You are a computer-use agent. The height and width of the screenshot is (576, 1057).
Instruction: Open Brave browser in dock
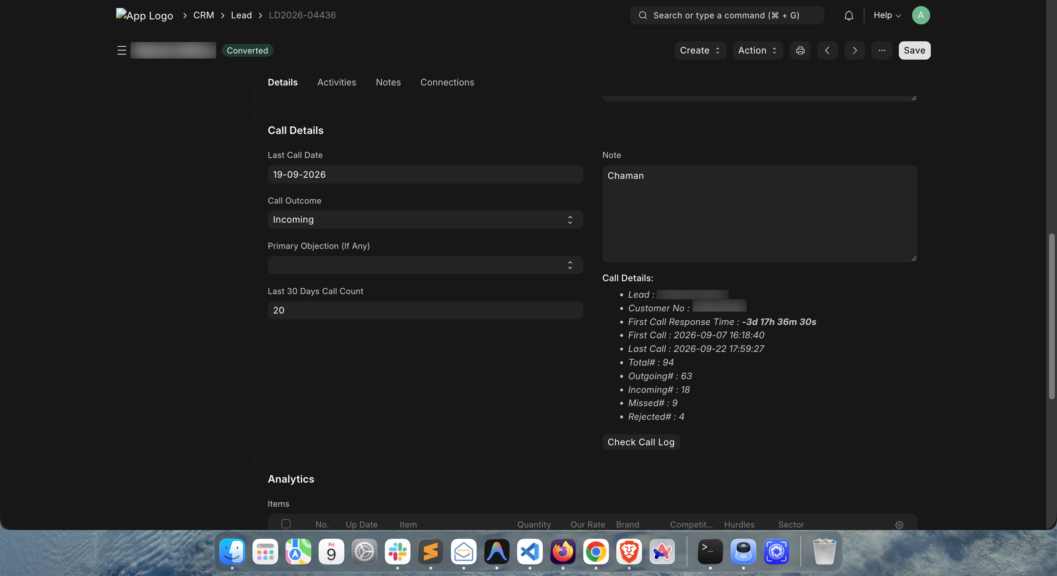(x=628, y=552)
